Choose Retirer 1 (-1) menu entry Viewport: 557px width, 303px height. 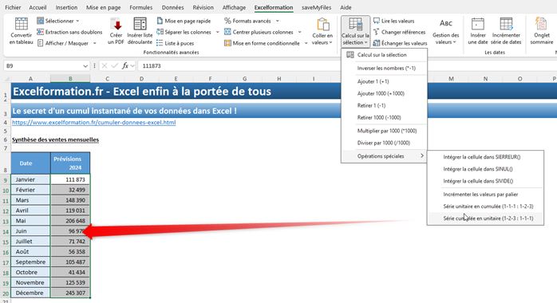point(384,105)
